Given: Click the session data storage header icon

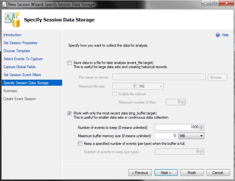Looking at the screenshot, I should pos(12,19).
